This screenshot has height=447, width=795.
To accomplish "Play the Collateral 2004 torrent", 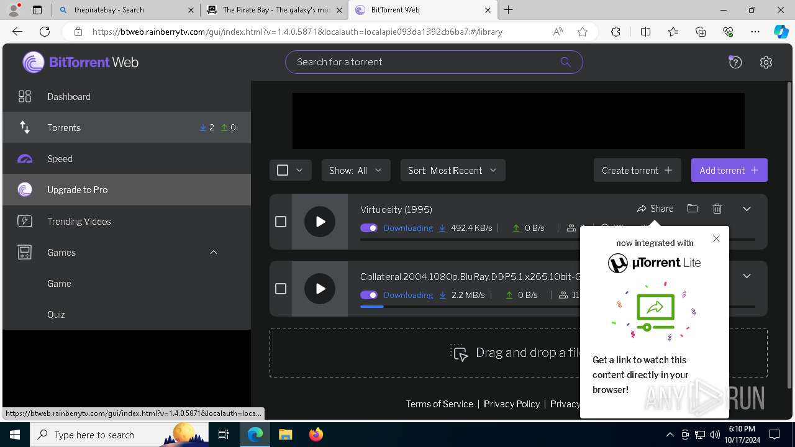I will point(320,289).
